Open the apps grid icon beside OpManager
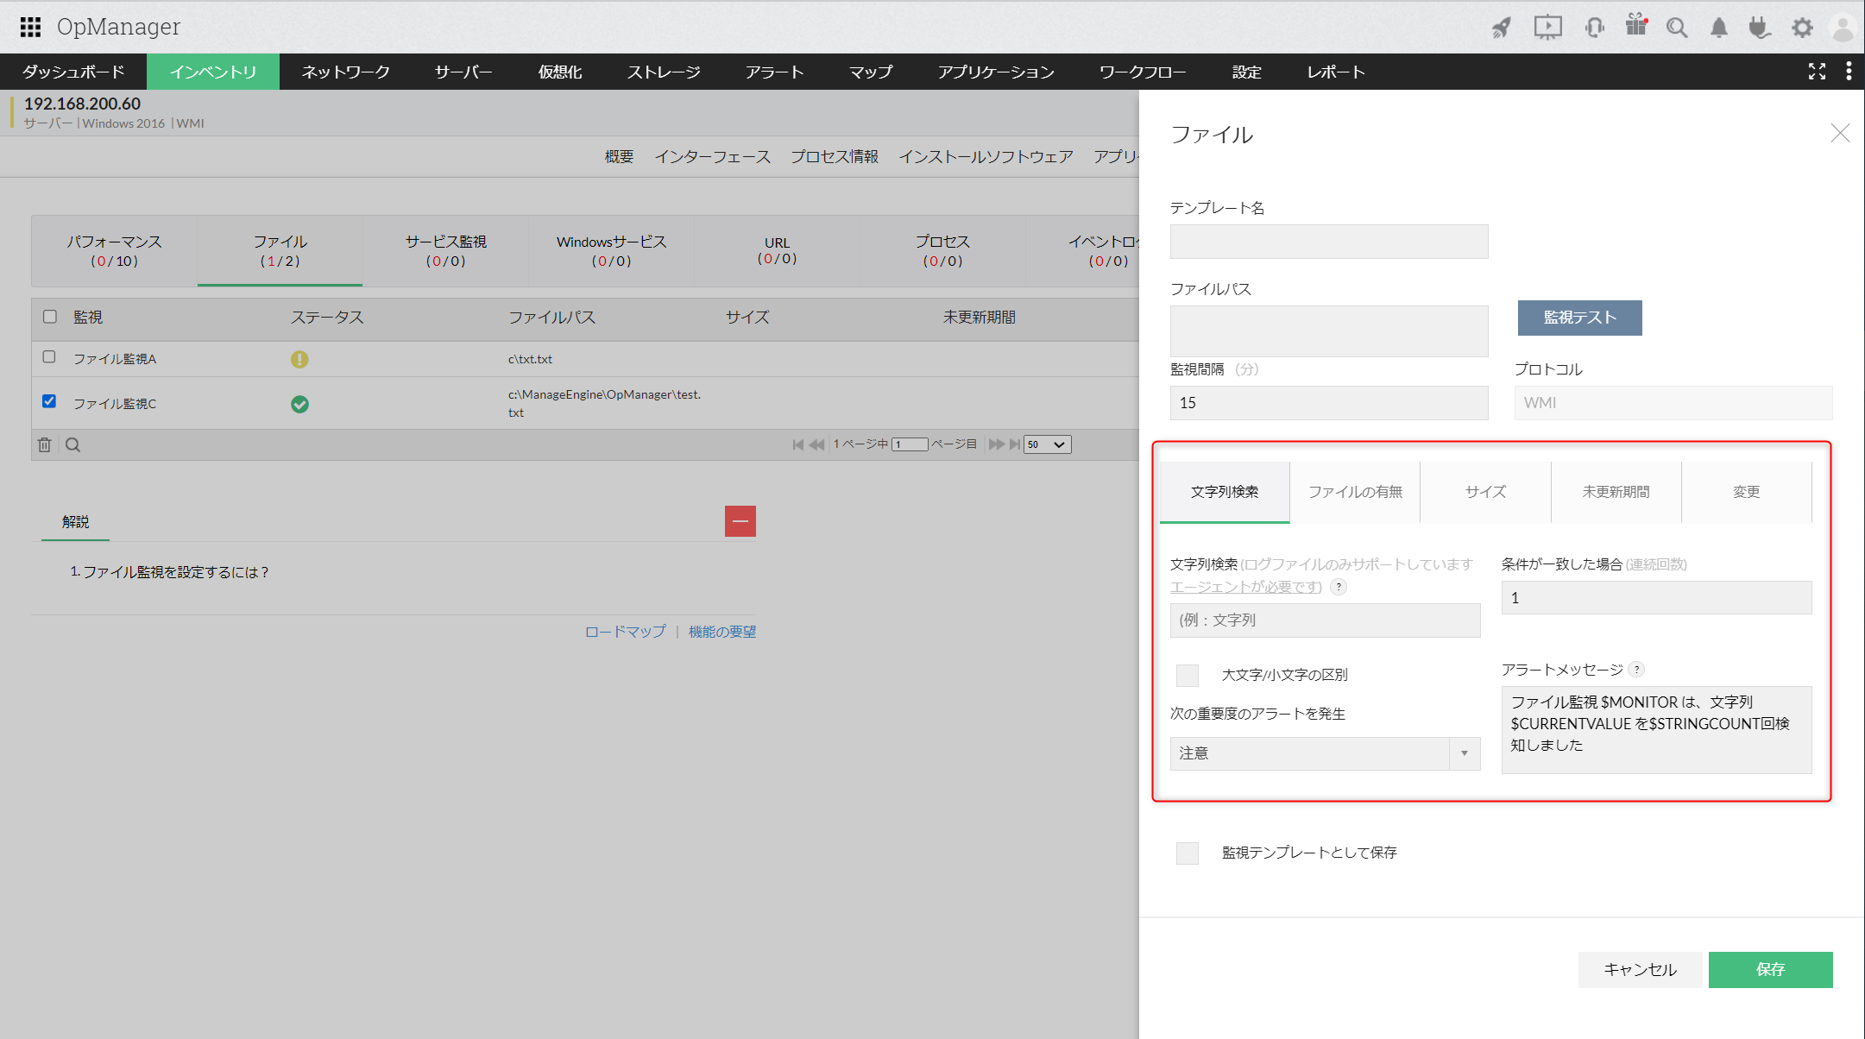This screenshot has height=1039, width=1865. tap(30, 27)
